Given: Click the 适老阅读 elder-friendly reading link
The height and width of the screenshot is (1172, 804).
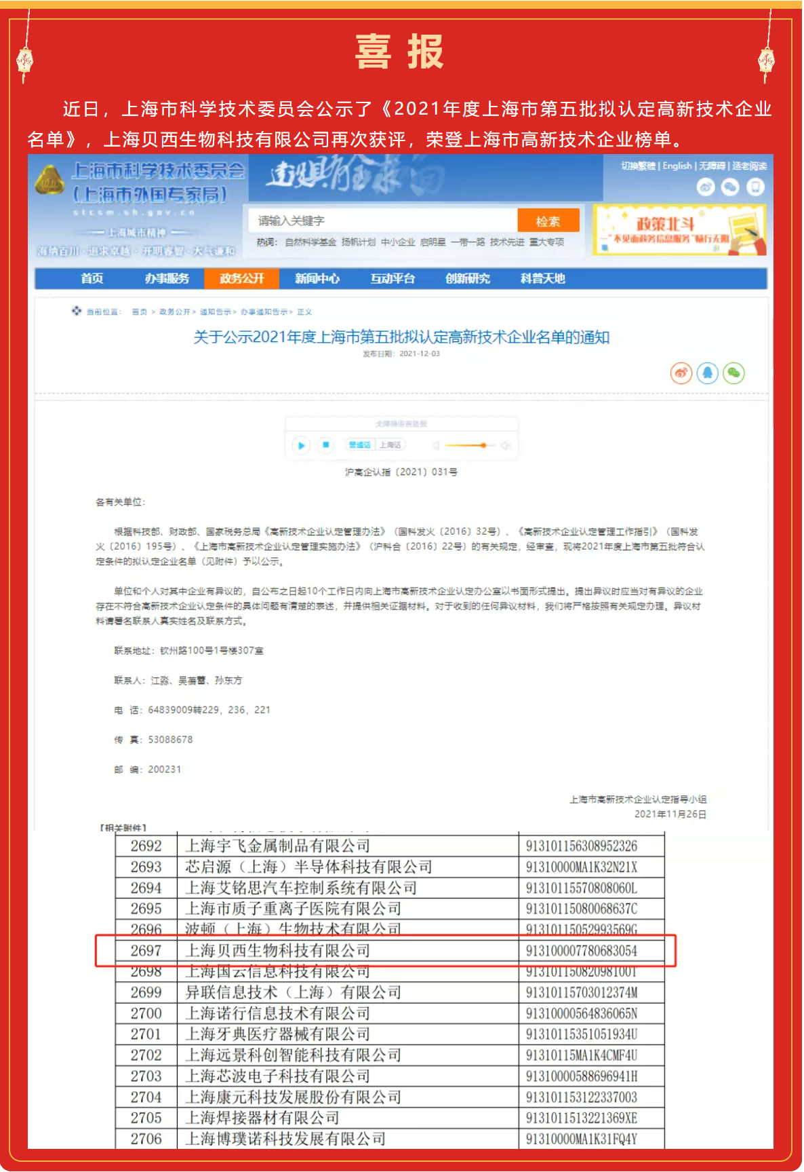Looking at the screenshot, I should (x=749, y=166).
